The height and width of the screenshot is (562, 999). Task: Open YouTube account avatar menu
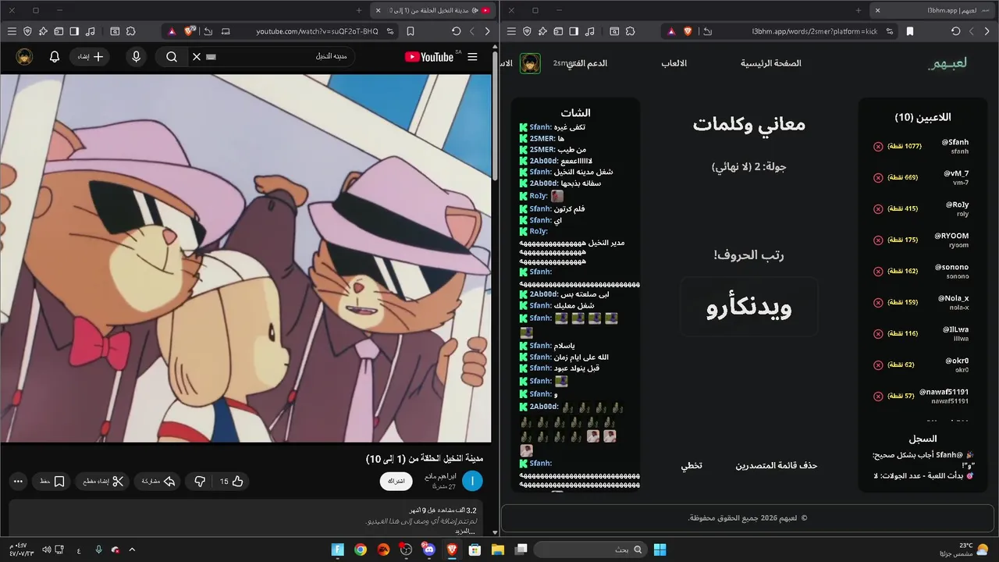pyautogui.click(x=25, y=57)
